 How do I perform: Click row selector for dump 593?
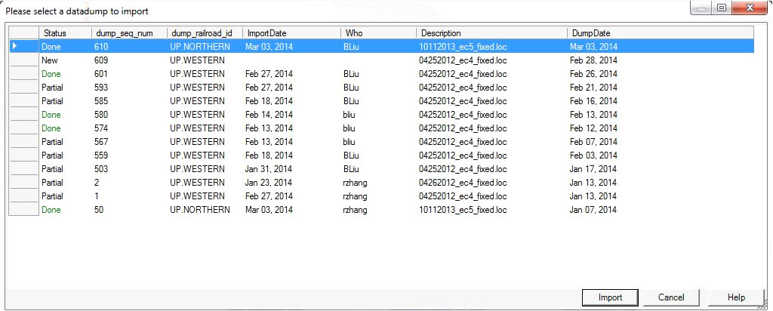point(23,88)
